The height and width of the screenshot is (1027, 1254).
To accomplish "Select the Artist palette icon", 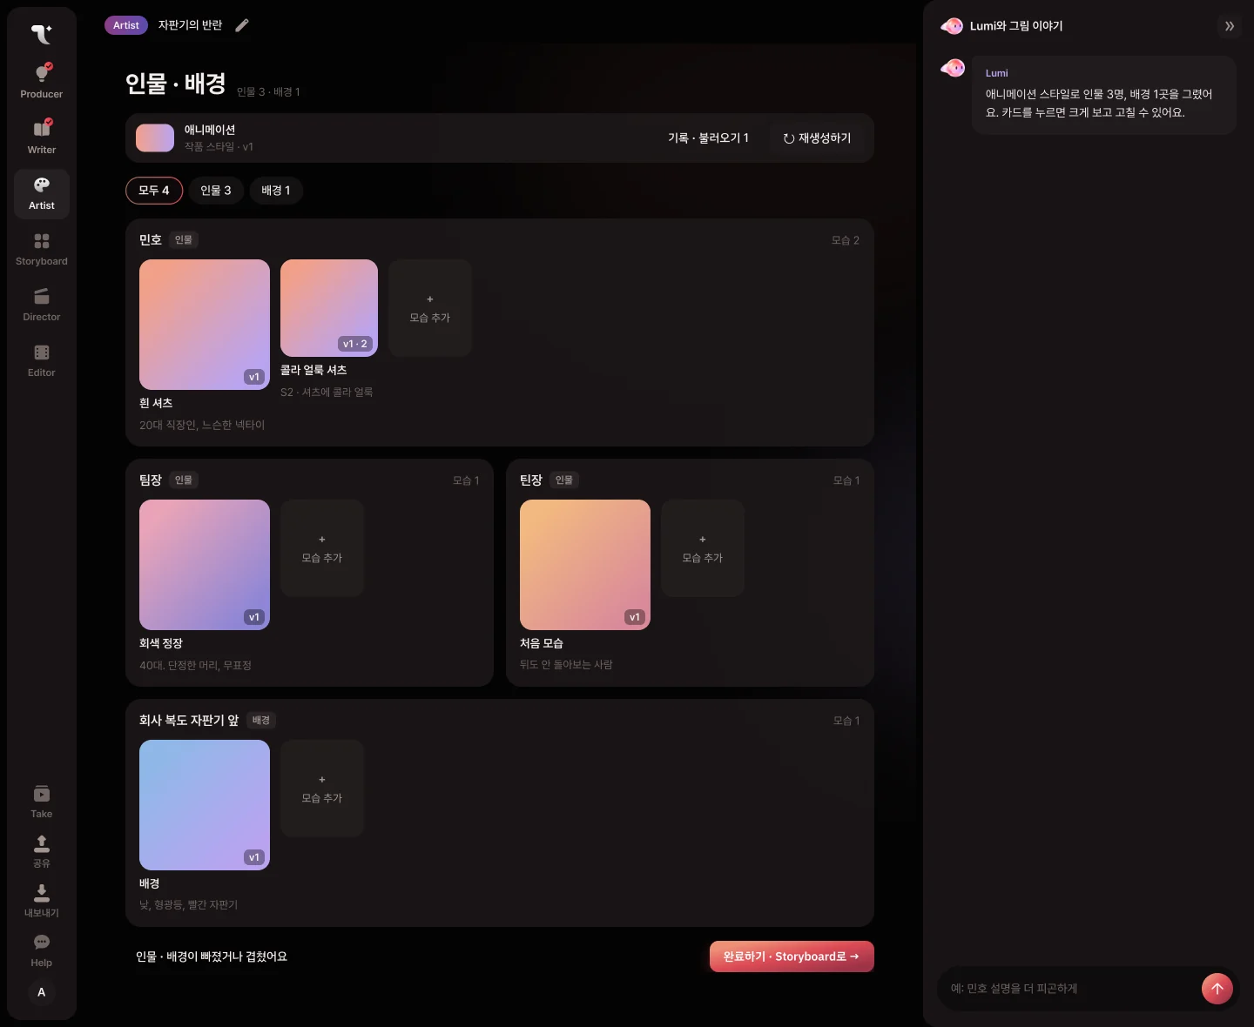I will 42,185.
